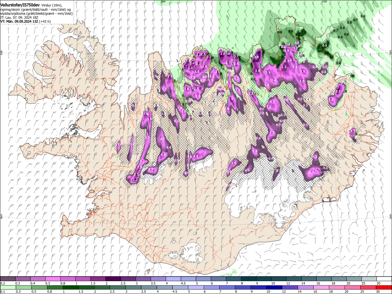Pick the deep blue rain swatch between 10 and 12
The width and height of the screenshot is (392, 294).
(274, 287)
